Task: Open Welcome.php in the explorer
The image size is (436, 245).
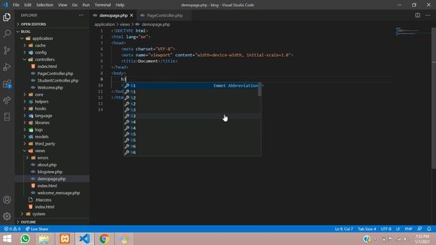Action: 50,88
